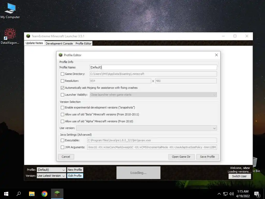Click the JVM Arguments field
265x199 pixels.
point(152,147)
